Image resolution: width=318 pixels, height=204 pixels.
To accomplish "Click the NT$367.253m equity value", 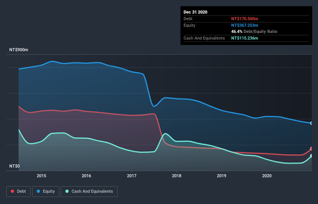I will 244,25.
